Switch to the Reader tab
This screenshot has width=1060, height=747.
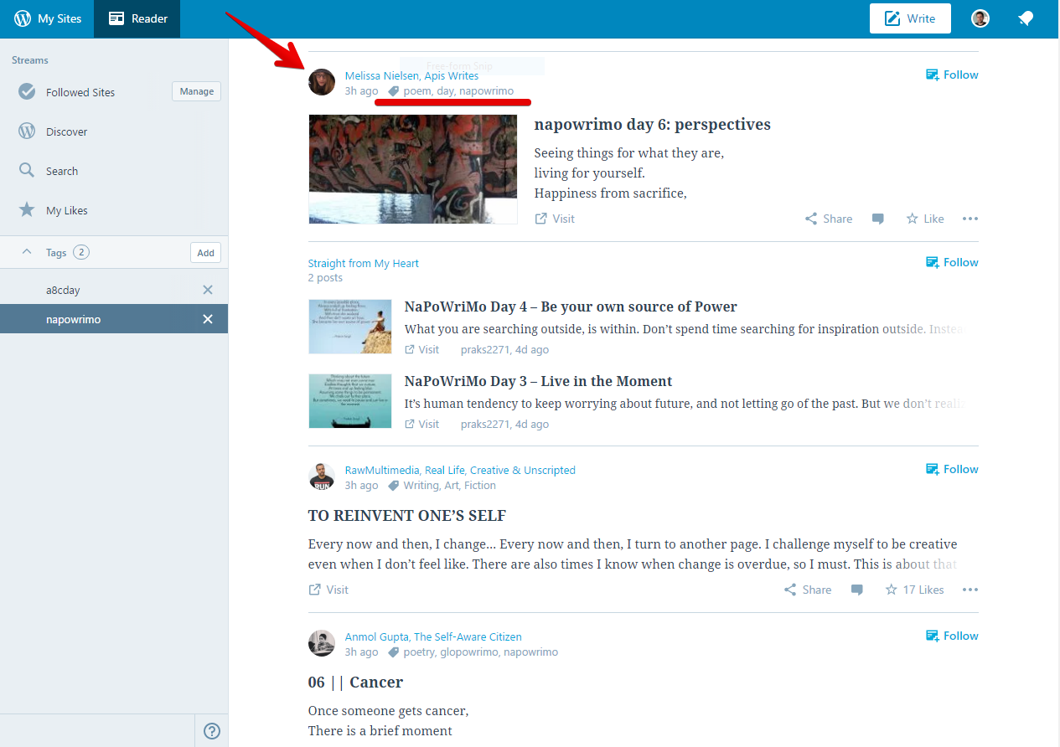[138, 18]
